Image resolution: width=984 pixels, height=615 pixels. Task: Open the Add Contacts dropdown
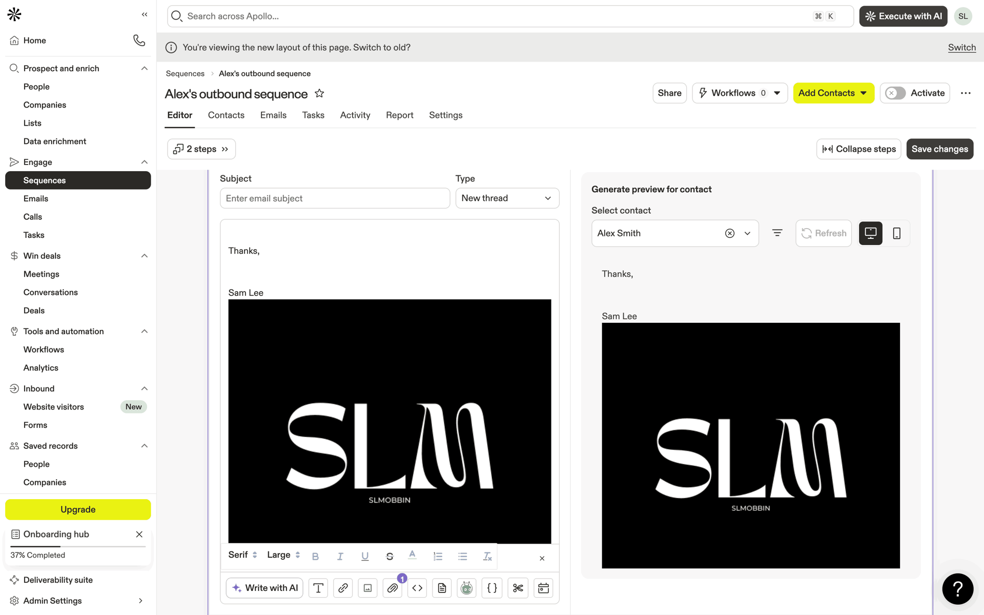pyautogui.click(x=833, y=93)
